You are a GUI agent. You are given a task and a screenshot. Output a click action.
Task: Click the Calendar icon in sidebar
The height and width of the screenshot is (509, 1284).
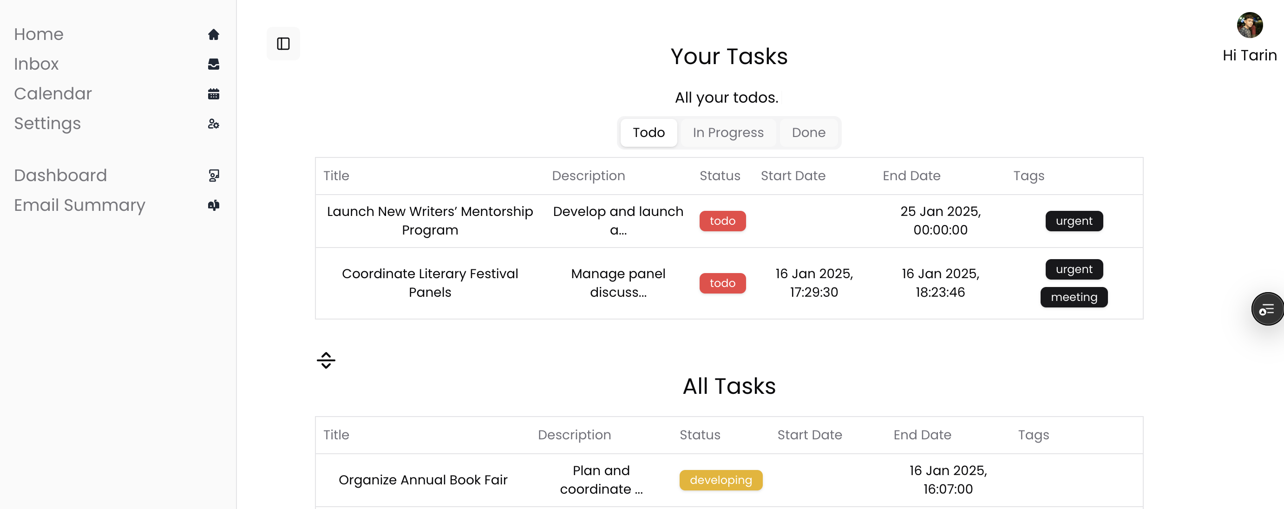(213, 94)
